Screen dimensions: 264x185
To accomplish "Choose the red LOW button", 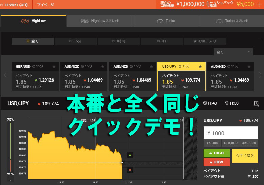I will pyautogui.click(x=217, y=162).
